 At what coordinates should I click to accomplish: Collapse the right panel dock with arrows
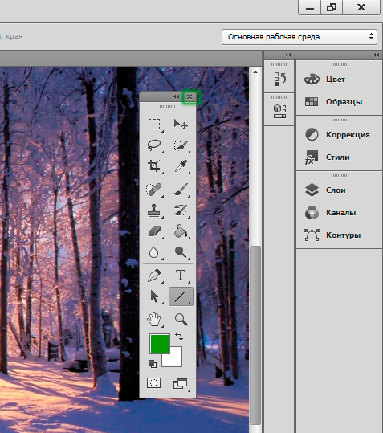point(376,55)
